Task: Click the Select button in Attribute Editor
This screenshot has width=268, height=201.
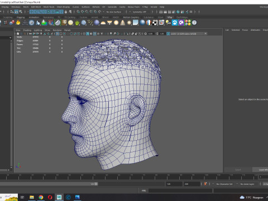Action: (238, 170)
